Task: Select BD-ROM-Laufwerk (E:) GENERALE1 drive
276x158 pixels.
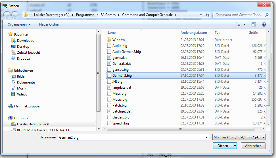Action: coord(43,130)
